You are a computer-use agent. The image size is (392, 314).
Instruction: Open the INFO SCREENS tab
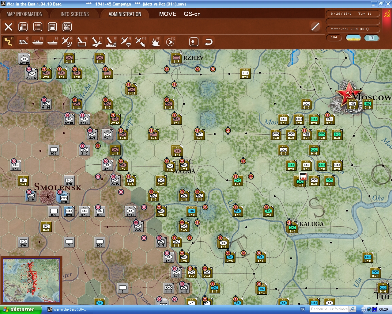point(75,14)
